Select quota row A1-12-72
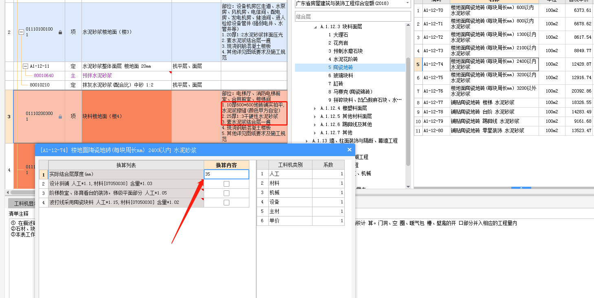 (x=503, y=37)
